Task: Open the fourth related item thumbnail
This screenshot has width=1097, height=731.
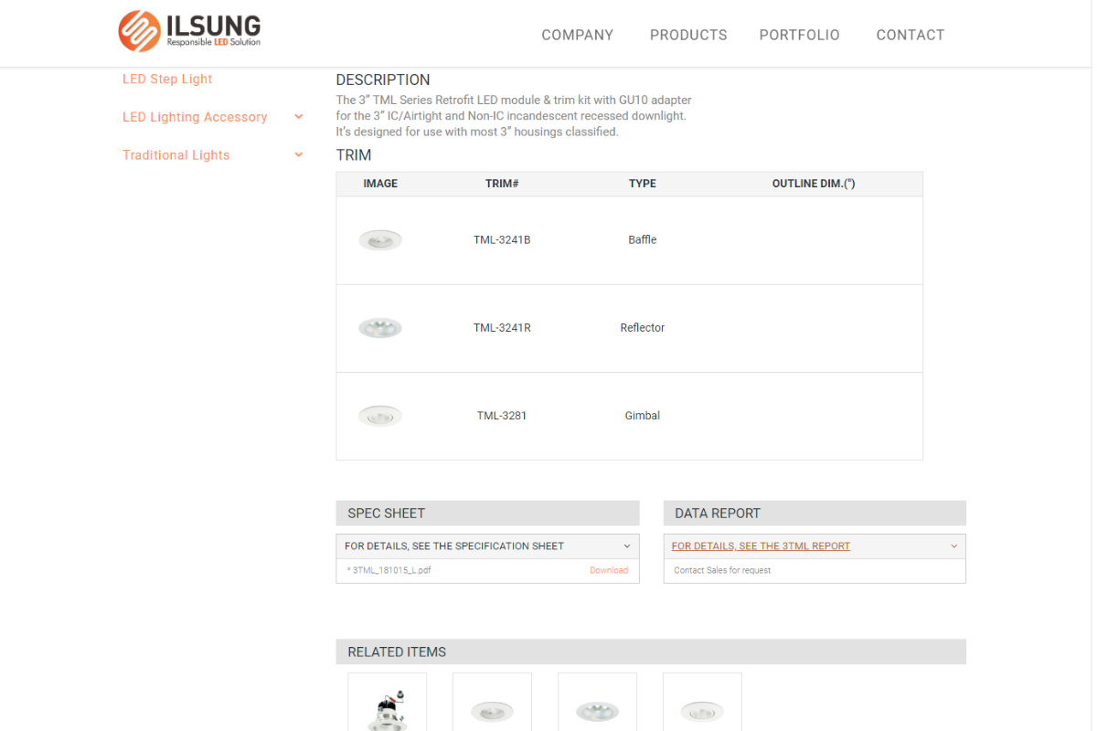Action: (x=702, y=704)
